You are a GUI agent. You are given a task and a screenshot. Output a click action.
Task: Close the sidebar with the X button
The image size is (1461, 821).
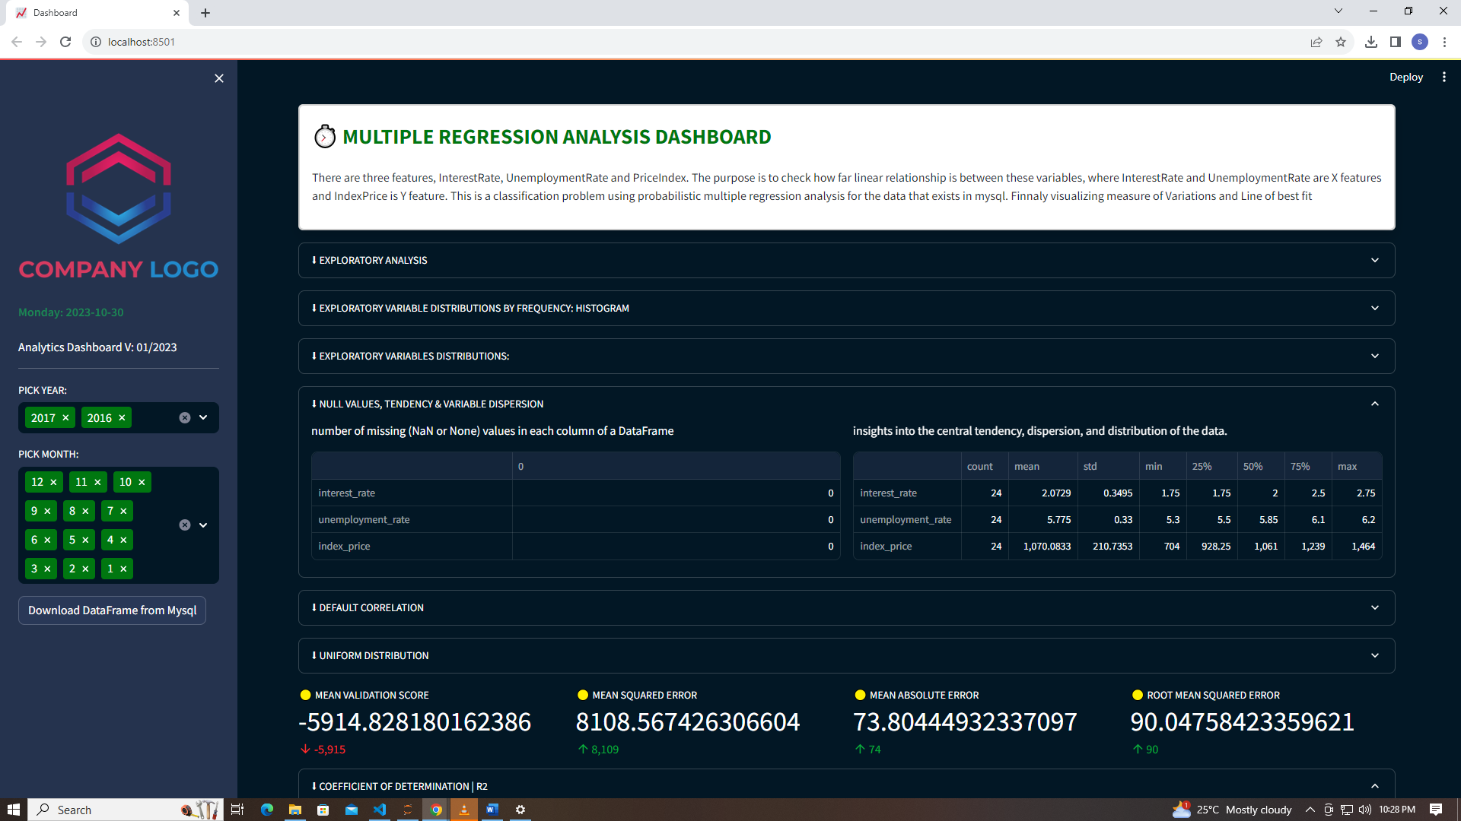pos(219,78)
